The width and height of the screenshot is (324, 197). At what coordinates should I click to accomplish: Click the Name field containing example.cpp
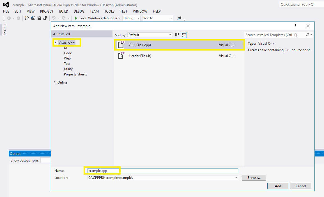tap(163, 171)
